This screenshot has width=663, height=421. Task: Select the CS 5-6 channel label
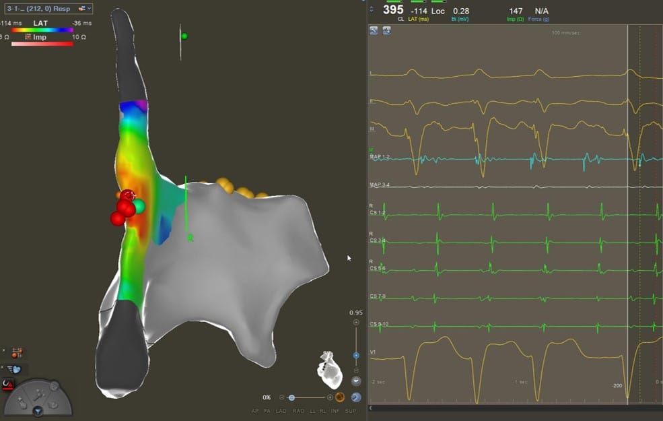[x=377, y=268]
